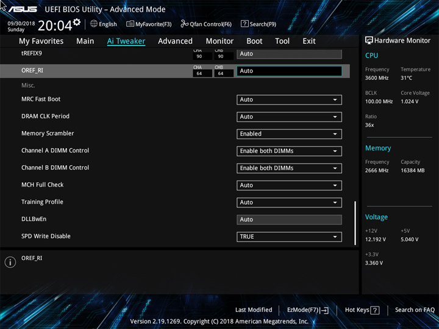This screenshot has width=439, height=329.
Task: Click memory frequency 2666 MHz value
Action: coord(377,171)
